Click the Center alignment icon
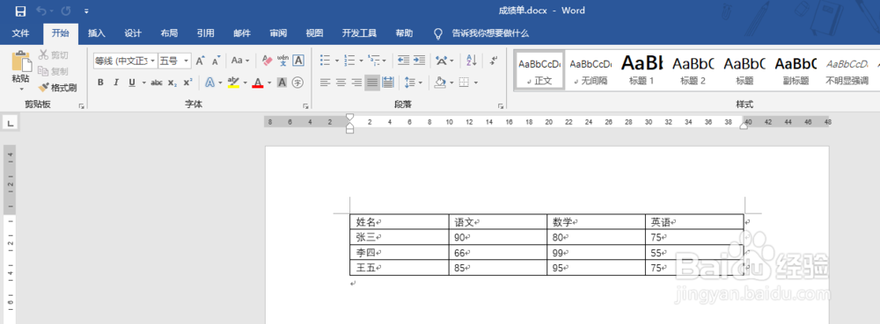Screen dimensions: 880x324 tap(341, 83)
